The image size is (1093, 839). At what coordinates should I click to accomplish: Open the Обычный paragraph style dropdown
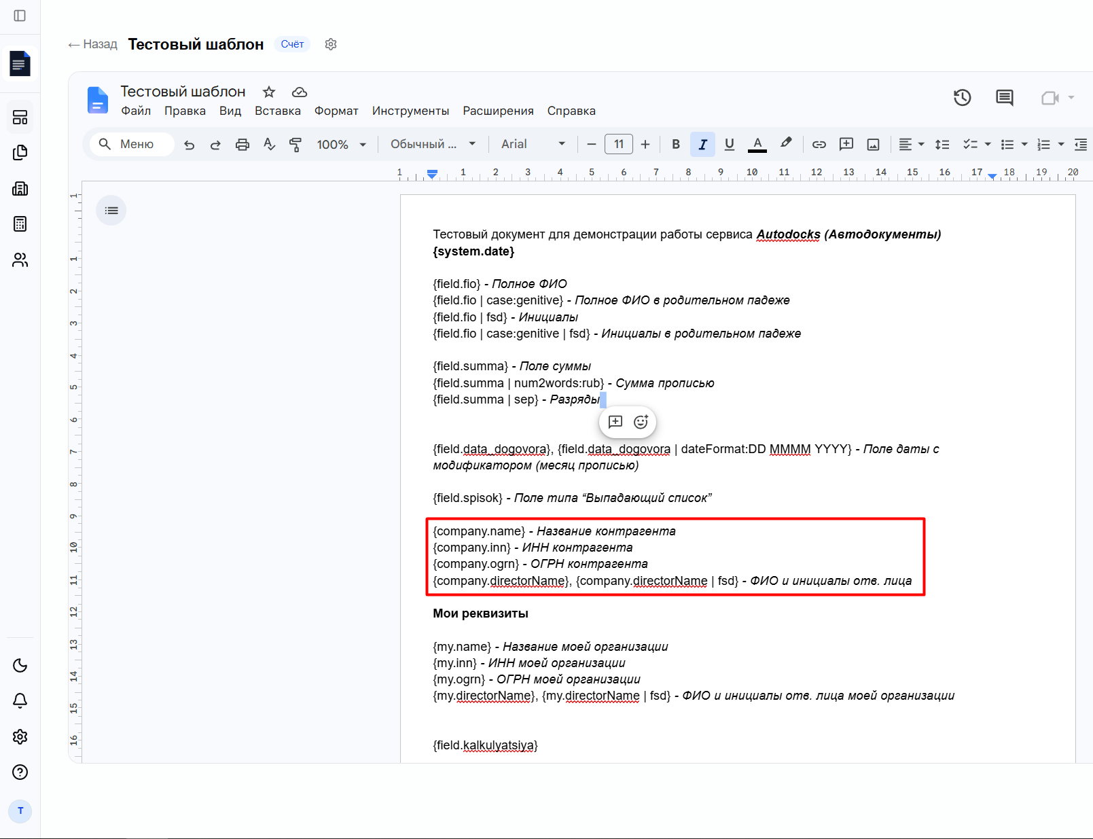[433, 144]
